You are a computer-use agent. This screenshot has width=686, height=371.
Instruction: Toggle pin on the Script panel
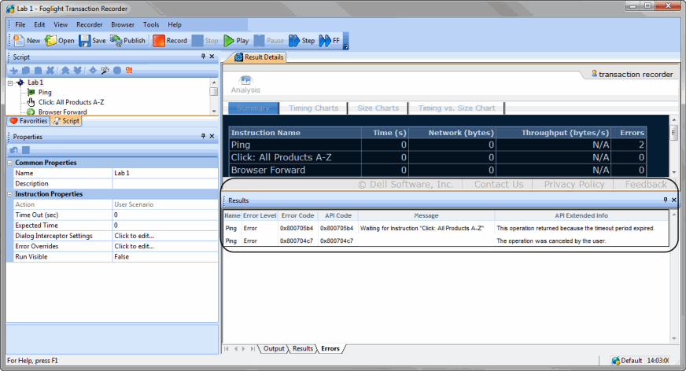click(x=203, y=57)
